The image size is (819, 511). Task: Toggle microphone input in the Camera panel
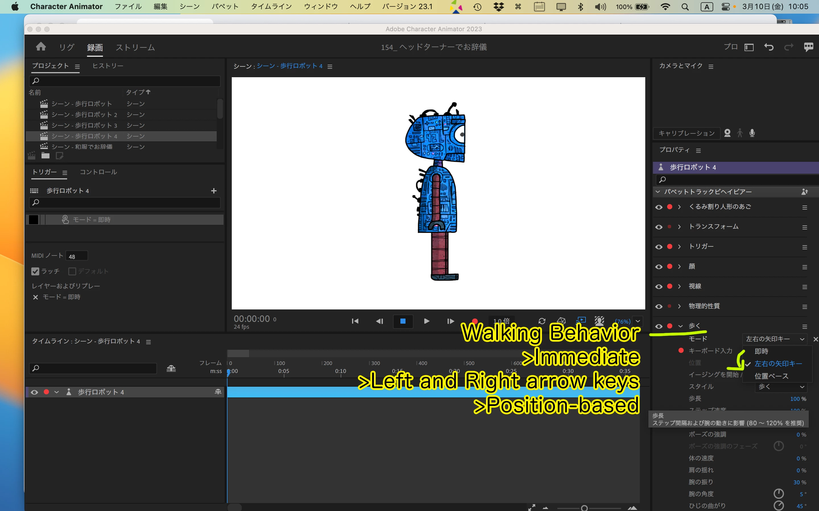752,133
